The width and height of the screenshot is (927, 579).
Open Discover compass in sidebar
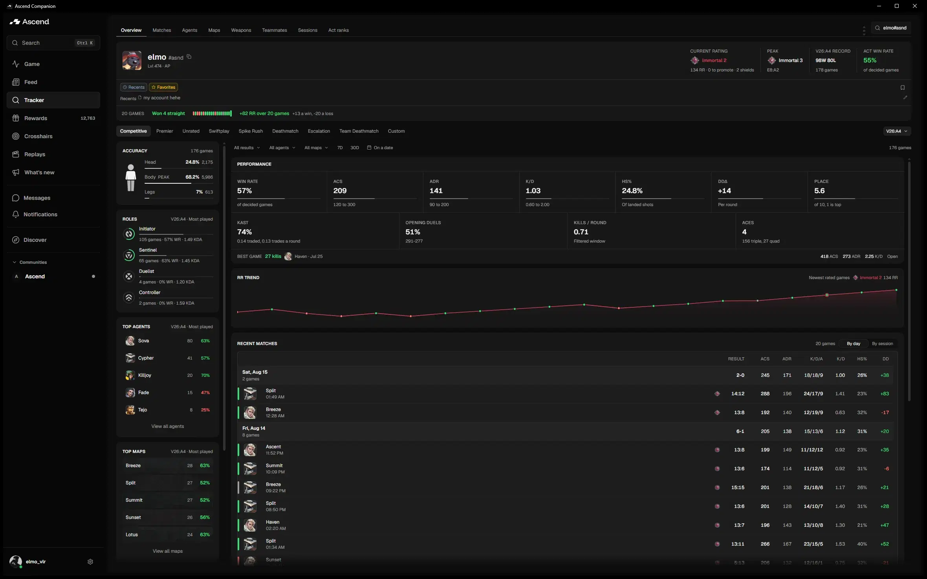16,240
